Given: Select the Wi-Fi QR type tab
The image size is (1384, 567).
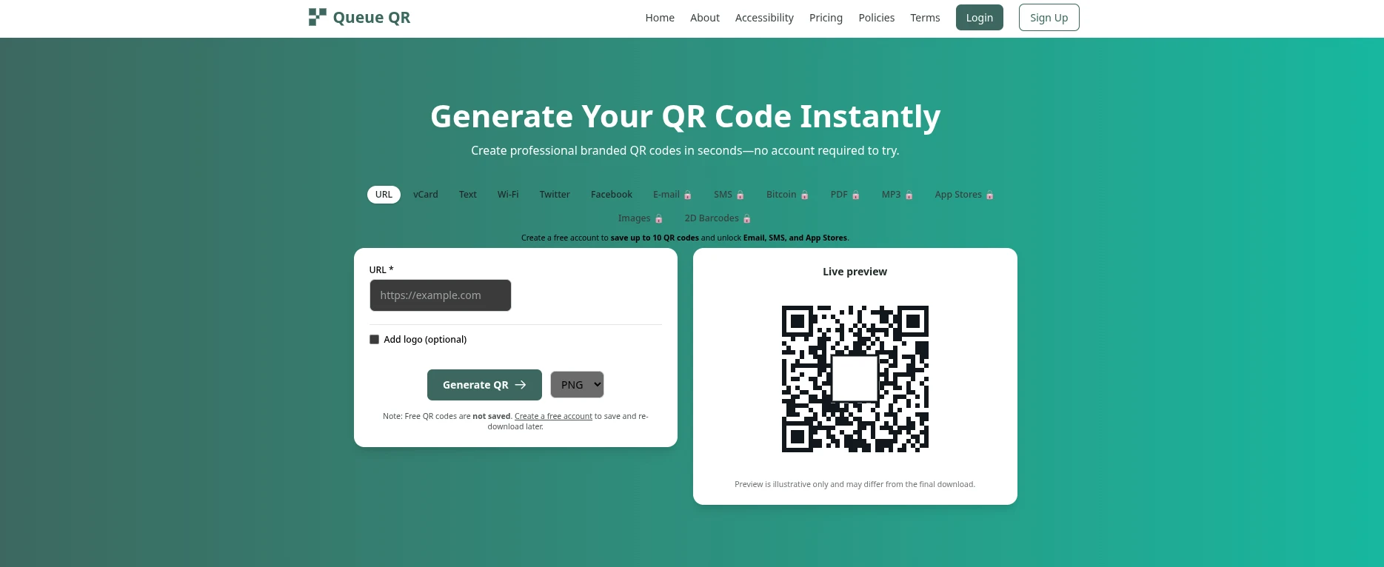Looking at the screenshot, I should point(508,195).
